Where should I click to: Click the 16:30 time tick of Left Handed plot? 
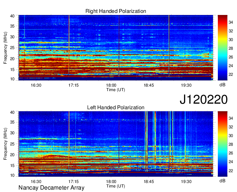point(36,182)
